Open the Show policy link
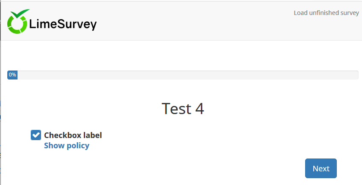This screenshot has height=185, width=362. [x=67, y=146]
